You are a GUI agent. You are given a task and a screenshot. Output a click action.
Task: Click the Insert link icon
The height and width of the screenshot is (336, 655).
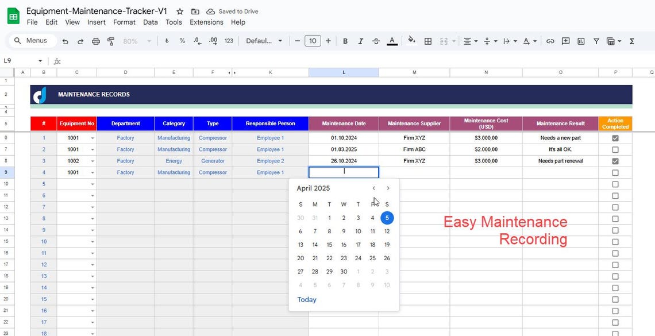click(x=550, y=41)
